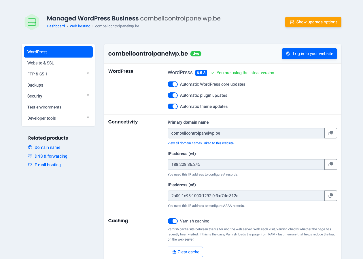This screenshot has width=363, height=259.
Task: Click the IPv4 address field
Action: coord(246,164)
